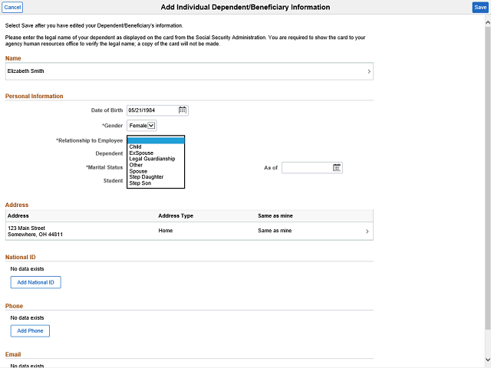Click the vertical page scrollbar
Screen dimensions: 491x368
click(x=487, y=184)
